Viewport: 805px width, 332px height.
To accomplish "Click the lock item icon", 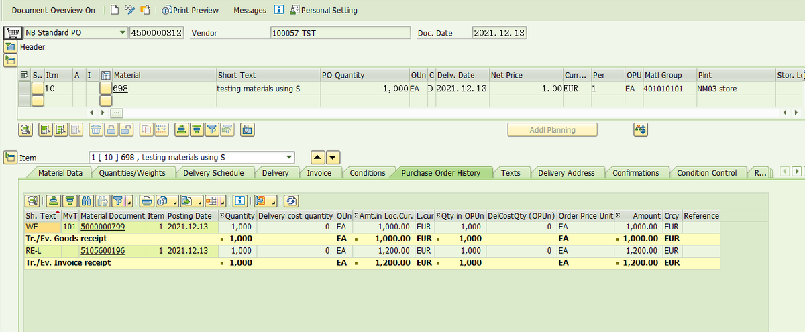I will coord(111,129).
